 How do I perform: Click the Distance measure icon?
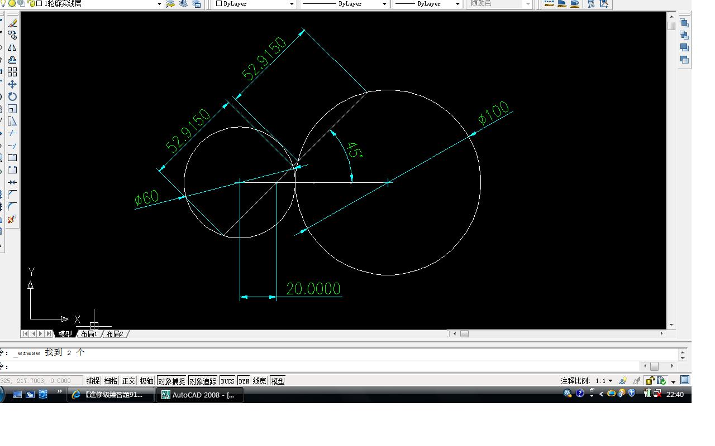click(x=549, y=4)
